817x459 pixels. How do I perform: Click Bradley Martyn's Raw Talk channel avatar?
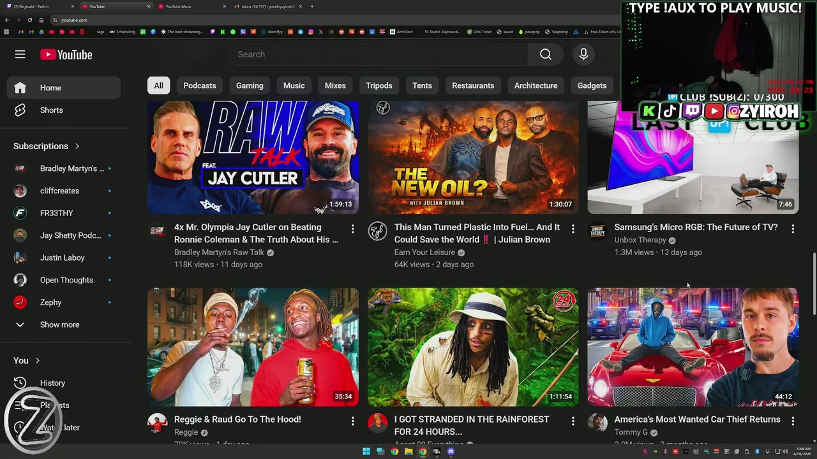pyautogui.click(x=158, y=231)
